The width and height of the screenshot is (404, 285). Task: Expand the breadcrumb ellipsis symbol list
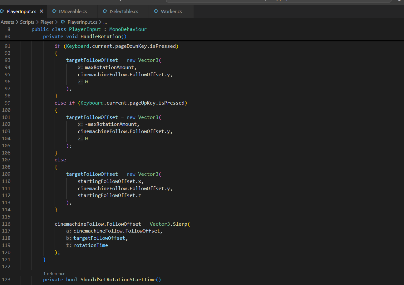[x=105, y=22]
